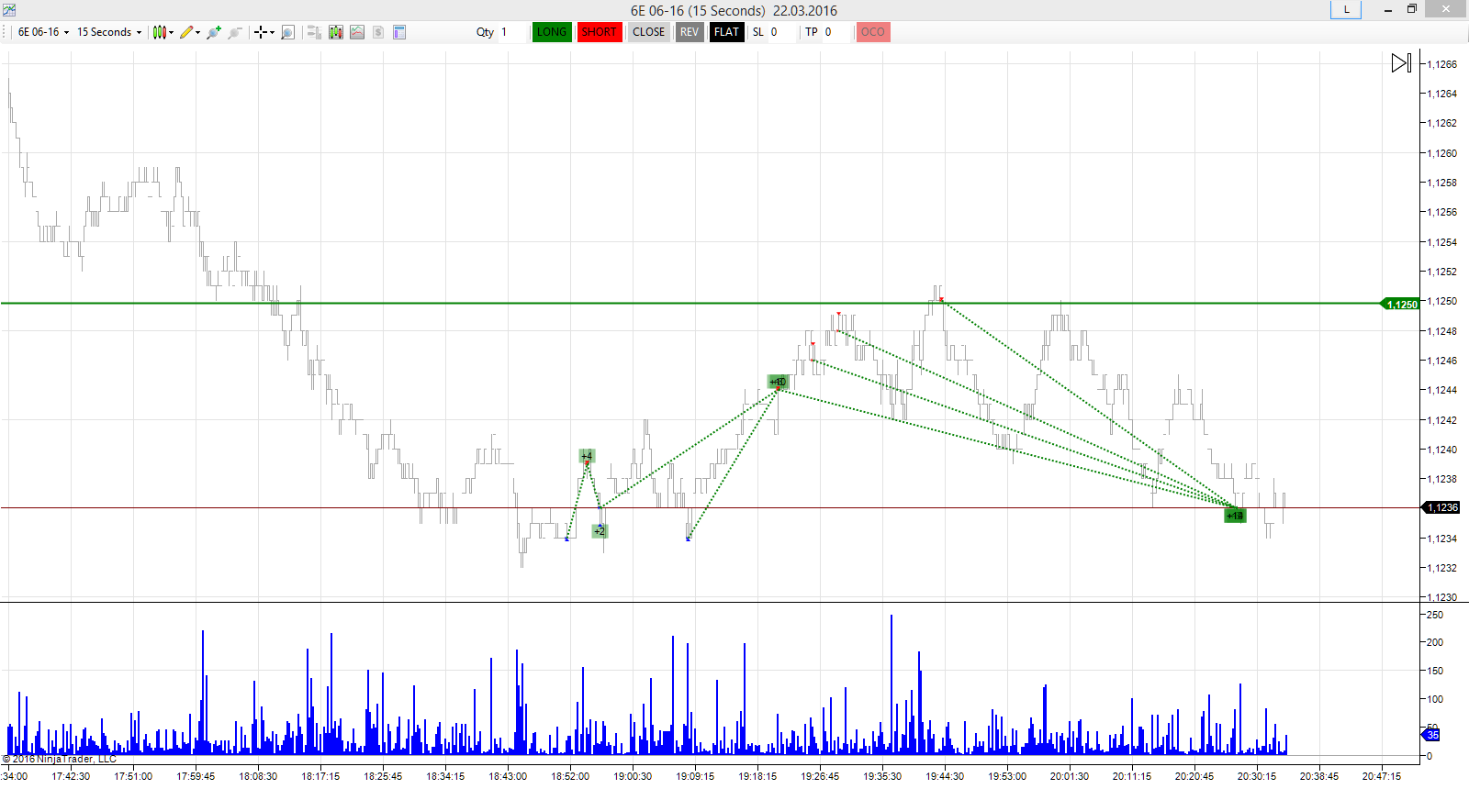Viewport: 1469px width, 789px height.
Task: Open the 6E 06-16 instrument dropdown
Action: point(43,32)
